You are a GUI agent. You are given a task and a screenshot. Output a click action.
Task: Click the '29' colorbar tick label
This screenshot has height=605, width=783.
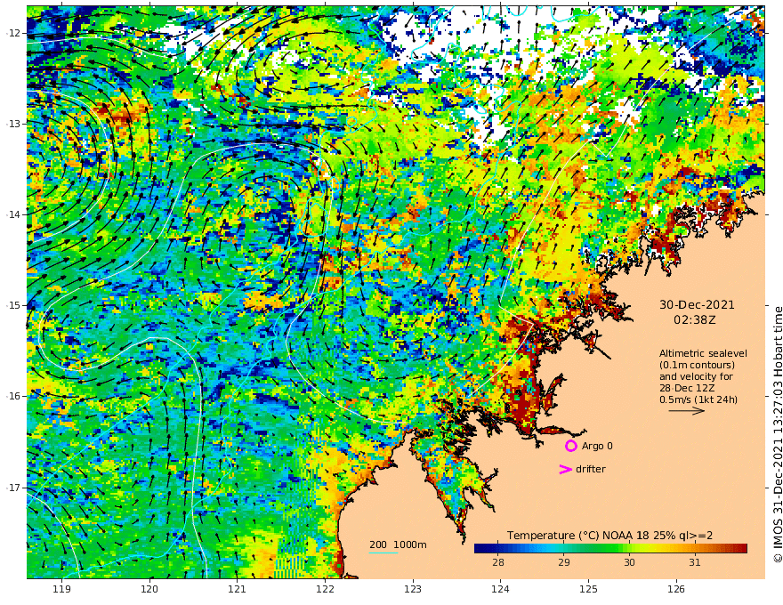point(564,562)
